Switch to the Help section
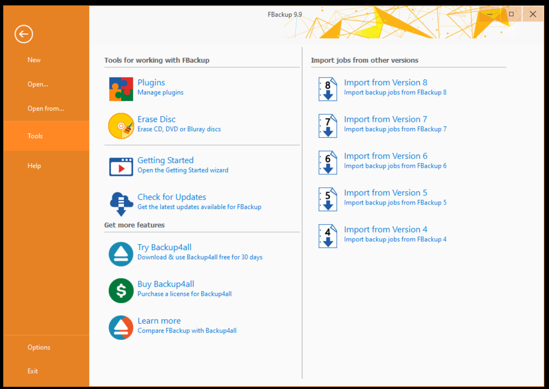 coord(34,165)
